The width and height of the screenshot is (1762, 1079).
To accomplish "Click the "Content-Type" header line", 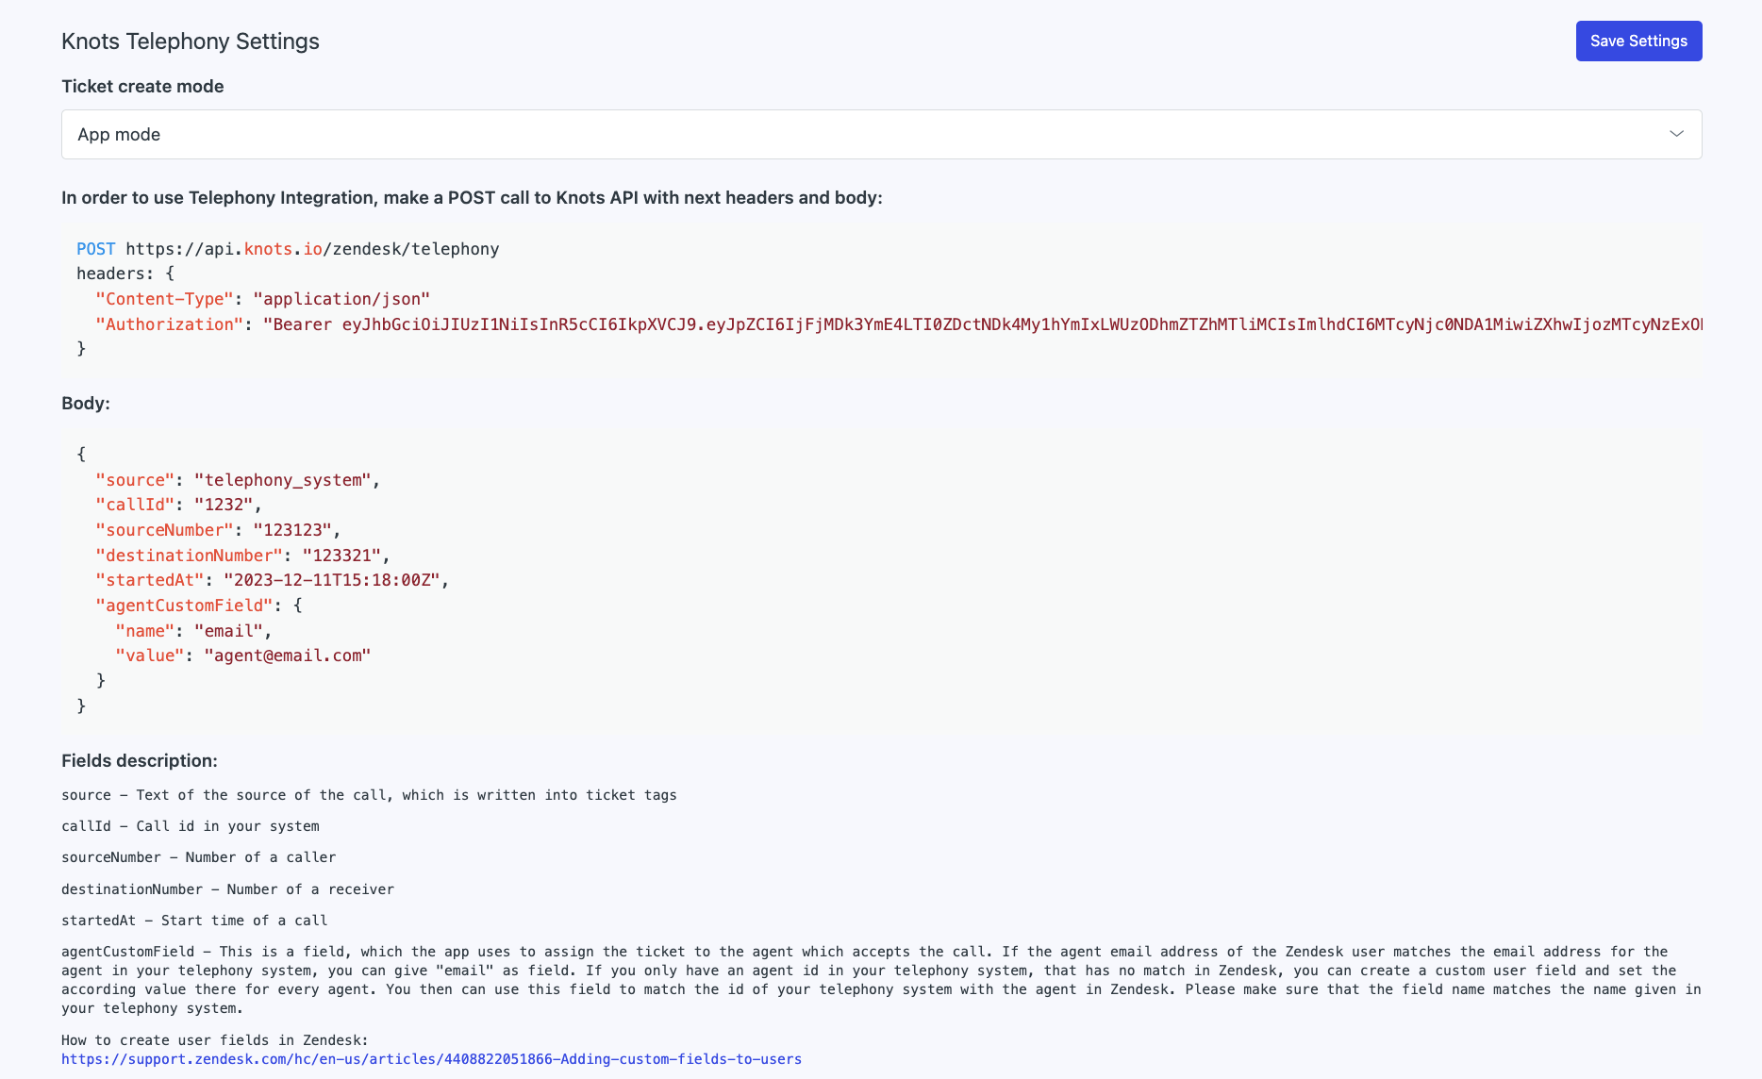I will tap(262, 299).
